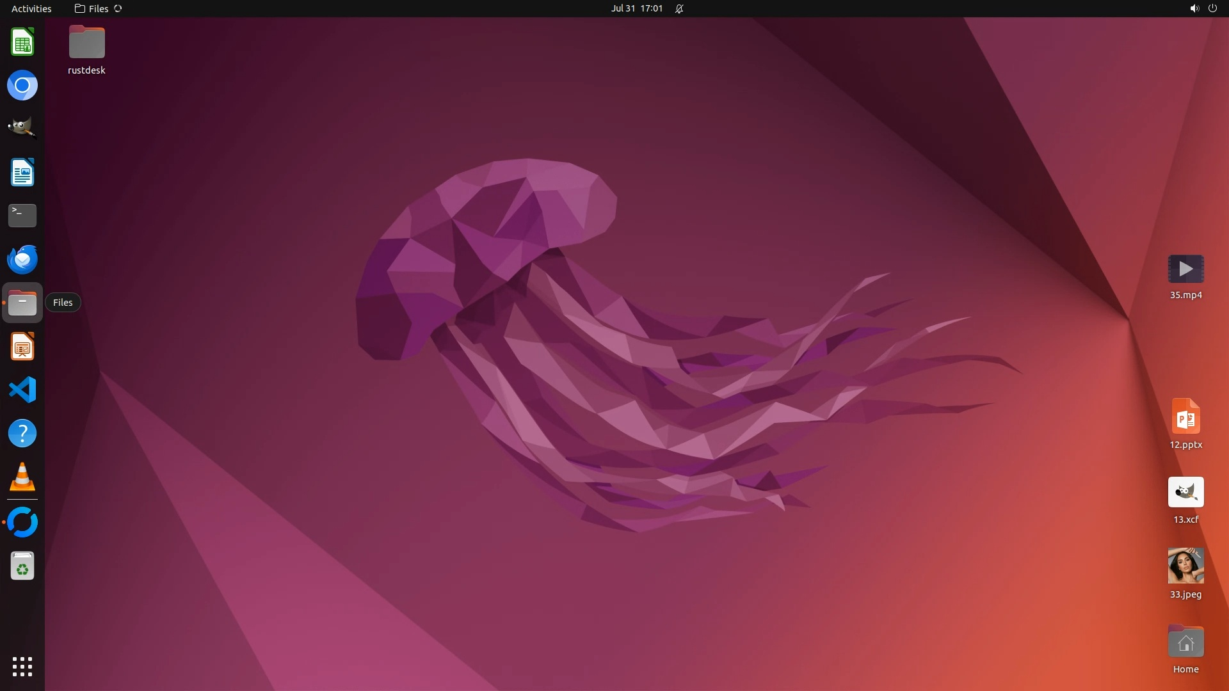The width and height of the screenshot is (1229, 691).
Task: Open Visual Studio Code from dock
Action: 22,390
